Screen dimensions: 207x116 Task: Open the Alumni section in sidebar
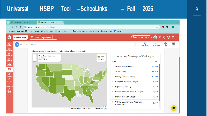coord(9,80)
